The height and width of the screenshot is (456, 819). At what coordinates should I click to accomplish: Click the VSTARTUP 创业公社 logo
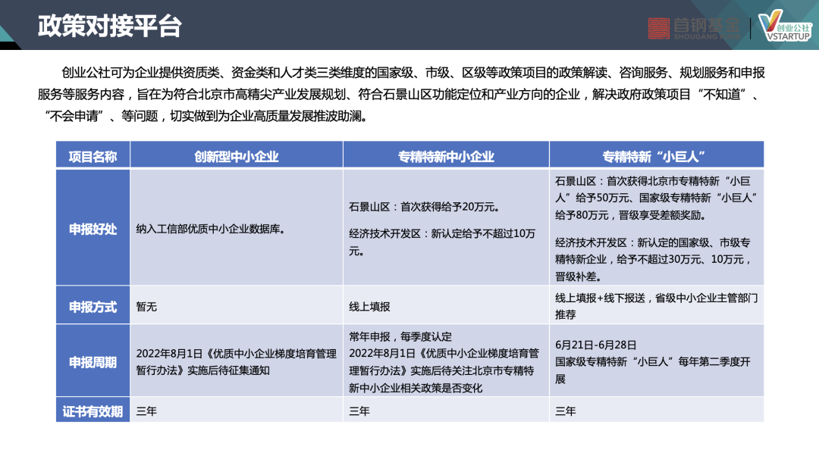[785, 27]
